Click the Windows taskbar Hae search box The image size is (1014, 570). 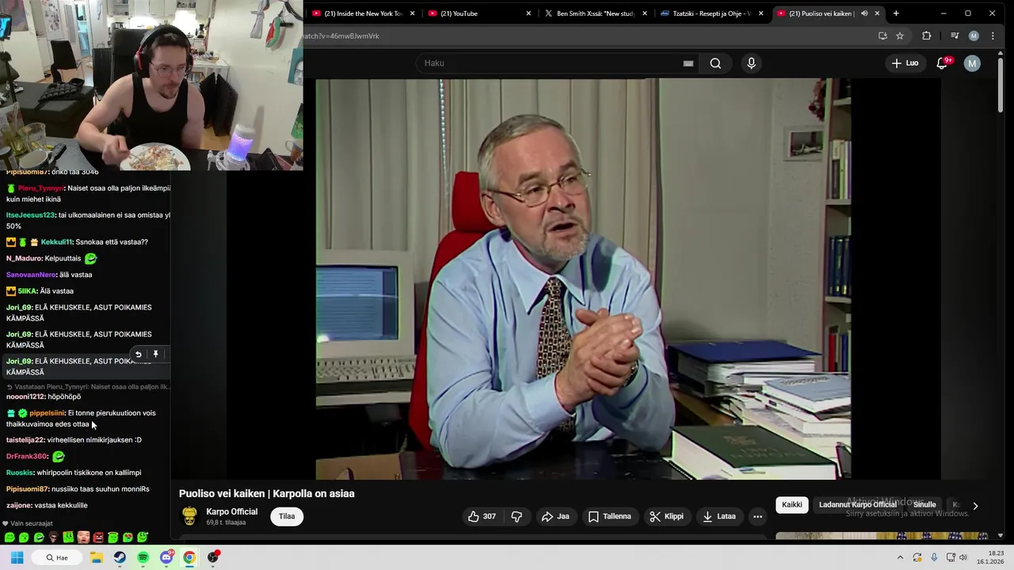pyautogui.click(x=58, y=557)
